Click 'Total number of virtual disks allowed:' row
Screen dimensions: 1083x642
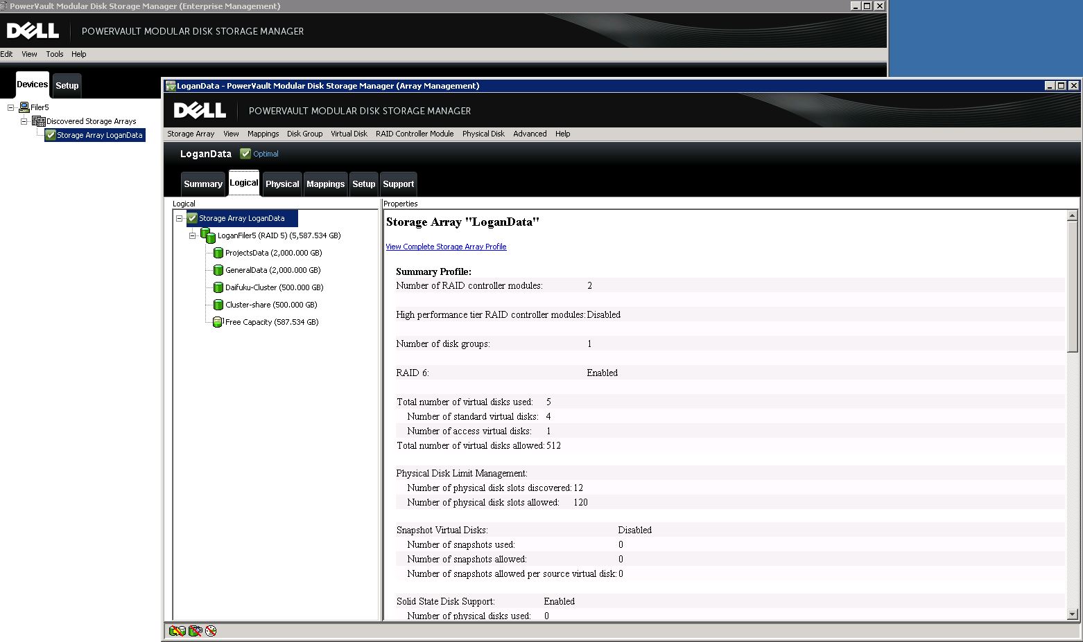coord(729,445)
